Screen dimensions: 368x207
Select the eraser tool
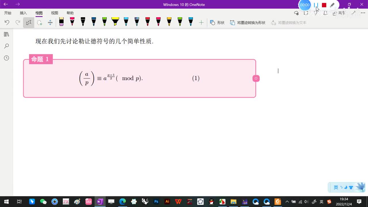click(x=61, y=22)
